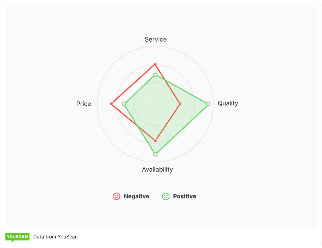Image resolution: width=322 pixels, height=248 pixels.
Task: Click the red Negative point on Quality axis
Action: click(180, 104)
